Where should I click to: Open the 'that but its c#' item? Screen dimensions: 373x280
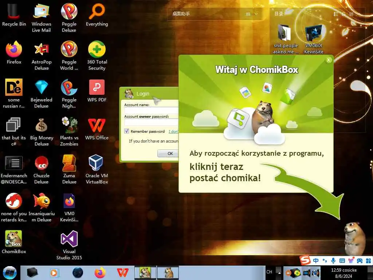(14, 131)
